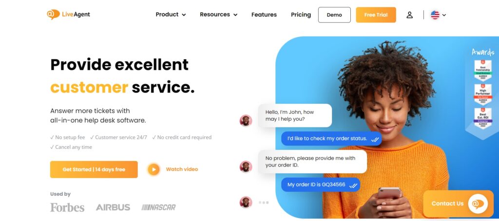Click the Free Trial button
Screen dimensions: 499x221
376,15
